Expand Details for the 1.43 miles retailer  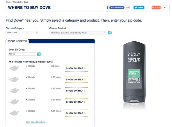point(30,88)
